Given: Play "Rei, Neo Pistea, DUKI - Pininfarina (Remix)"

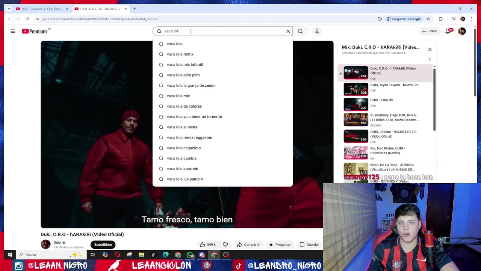Looking at the screenshot, I should (x=385, y=153).
